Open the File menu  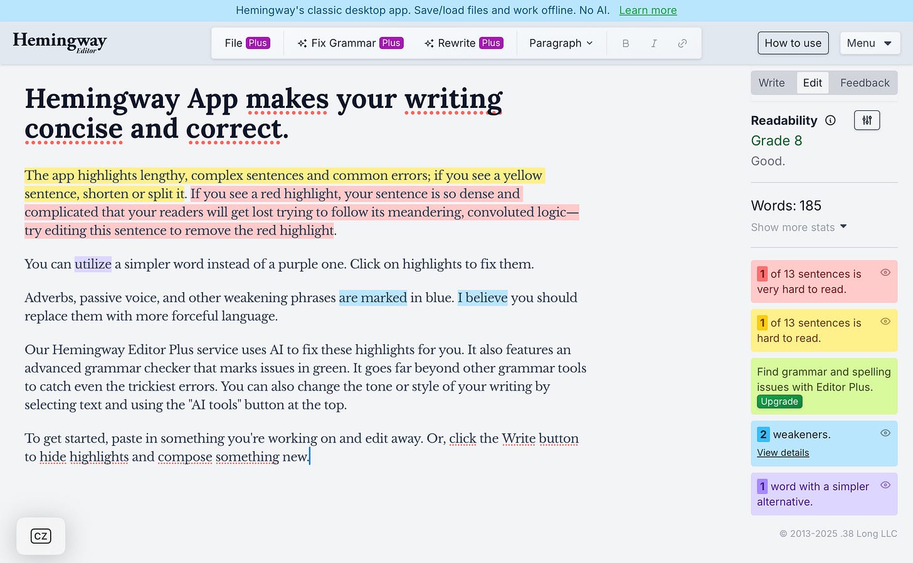pos(247,43)
